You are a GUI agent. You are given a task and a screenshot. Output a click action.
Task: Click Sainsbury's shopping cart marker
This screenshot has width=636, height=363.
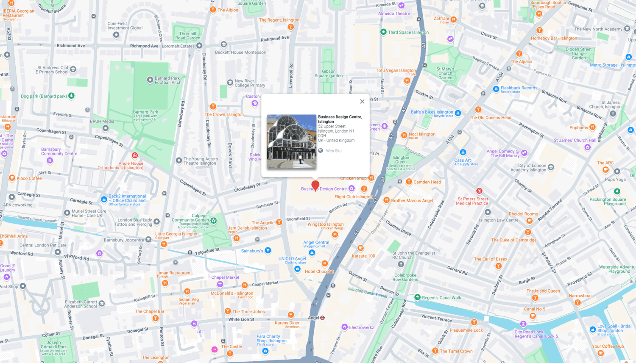(x=268, y=250)
